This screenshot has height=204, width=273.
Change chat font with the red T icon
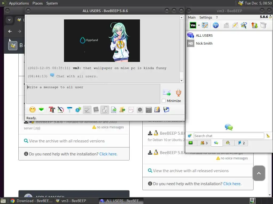52,110
